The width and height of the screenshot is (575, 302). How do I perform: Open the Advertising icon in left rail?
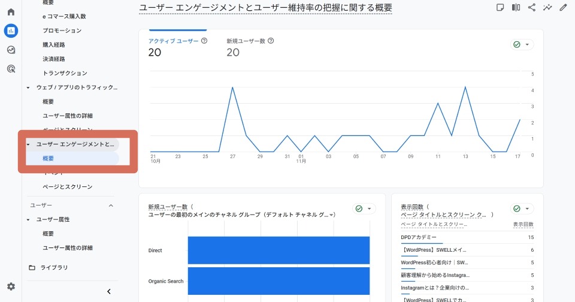(11, 69)
